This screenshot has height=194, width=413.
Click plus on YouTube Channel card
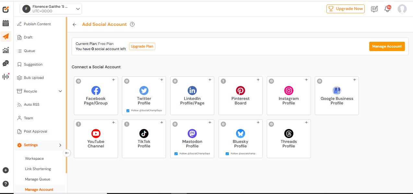pos(113,123)
